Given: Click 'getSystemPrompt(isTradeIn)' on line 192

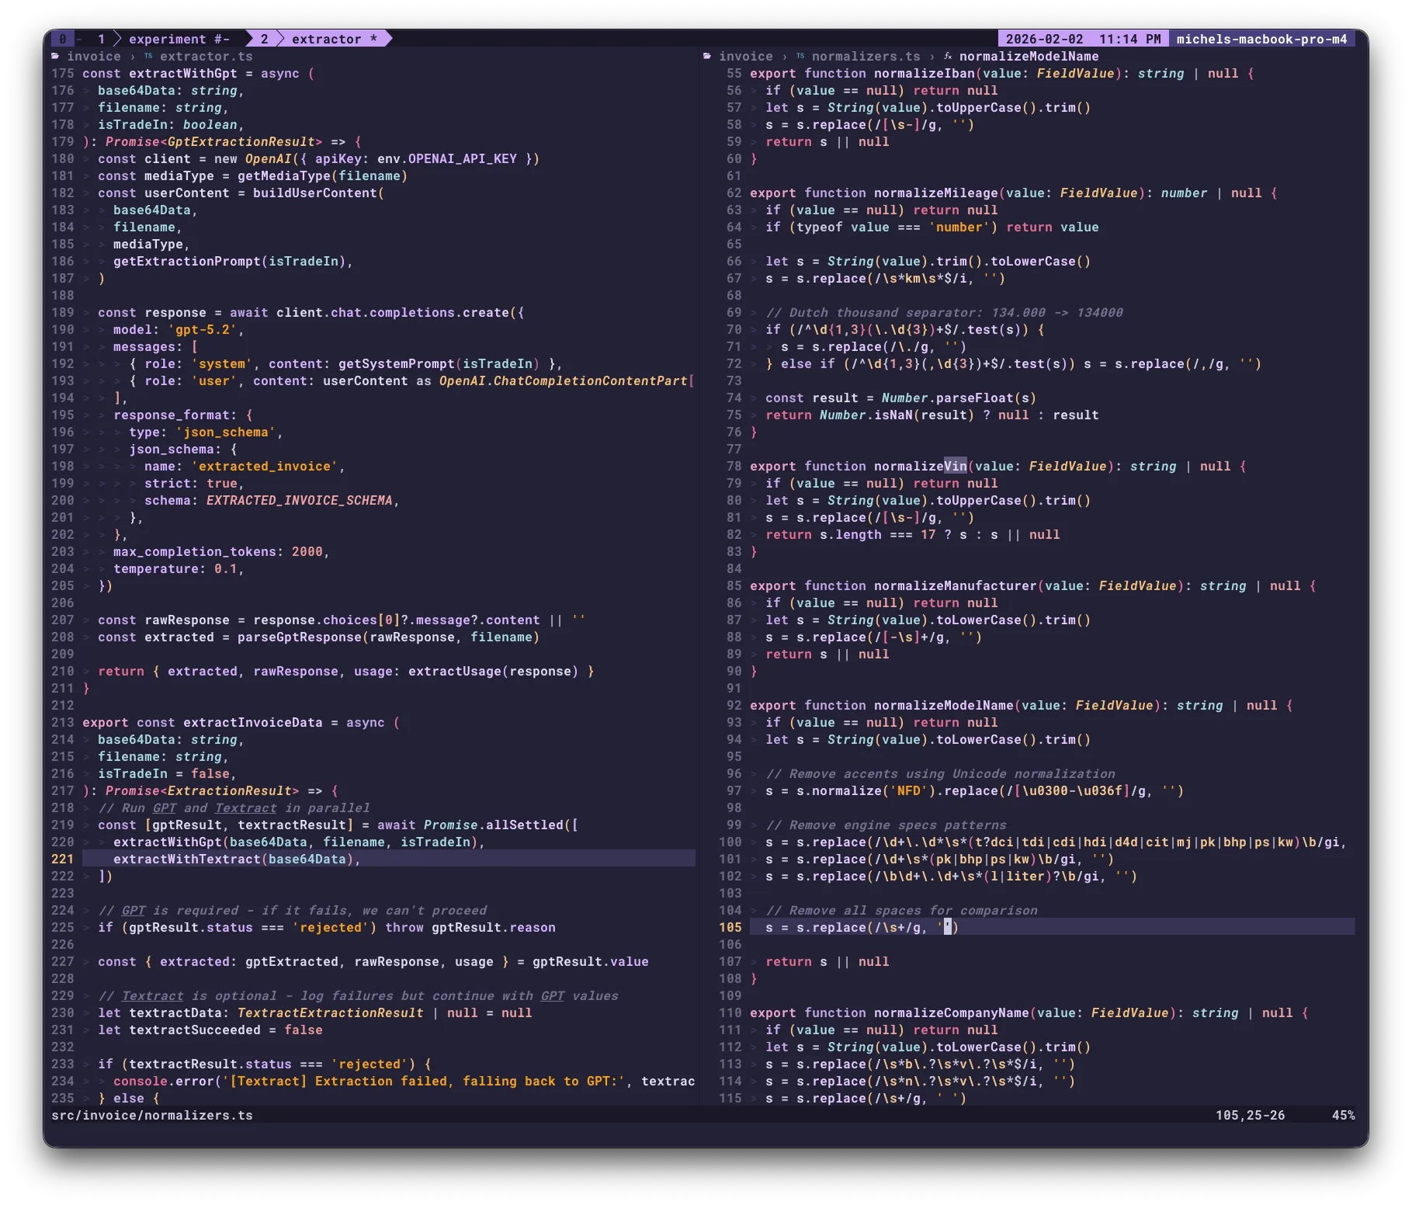Looking at the screenshot, I should (x=439, y=363).
